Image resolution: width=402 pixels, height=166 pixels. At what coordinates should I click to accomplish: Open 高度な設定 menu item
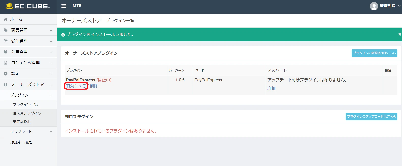coord(22,122)
